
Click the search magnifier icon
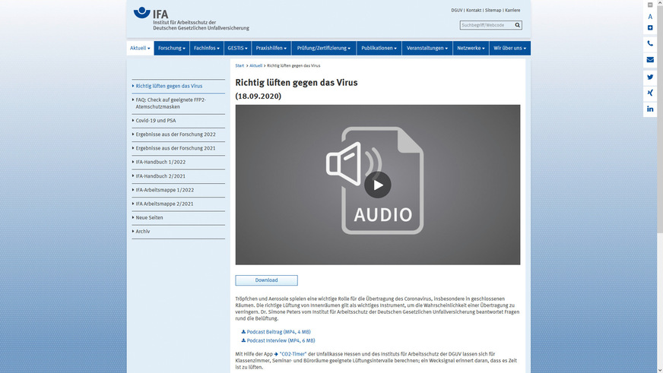pyautogui.click(x=518, y=25)
